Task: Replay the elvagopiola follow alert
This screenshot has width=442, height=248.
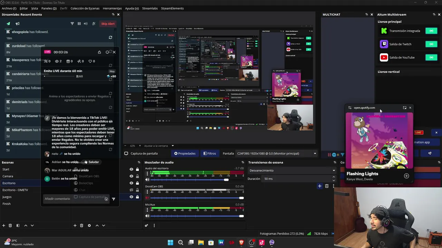Action: click(110, 37)
